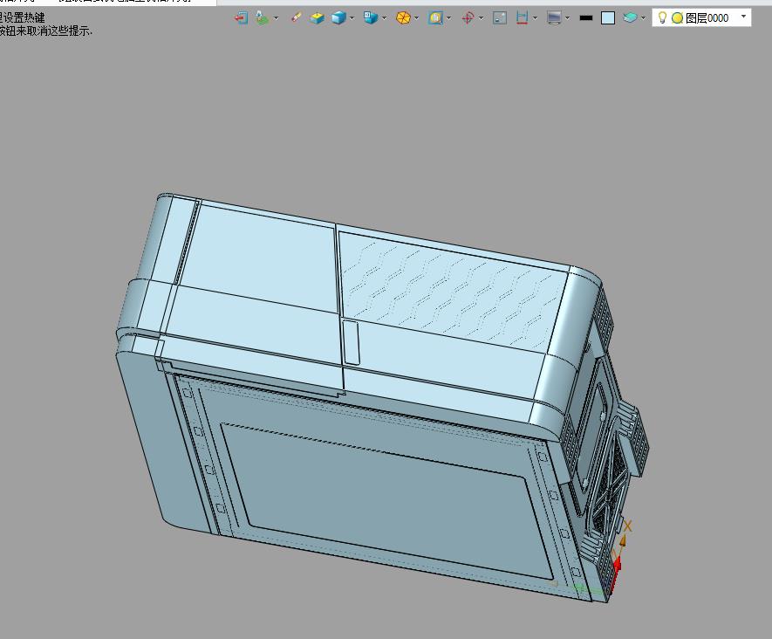Toggle the layer lightbulb visibility icon
Screen dimensions: 772x639
coord(662,17)
